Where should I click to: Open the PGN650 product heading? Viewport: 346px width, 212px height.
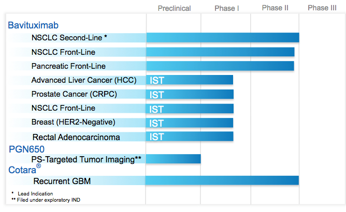(x=26, y=149)
